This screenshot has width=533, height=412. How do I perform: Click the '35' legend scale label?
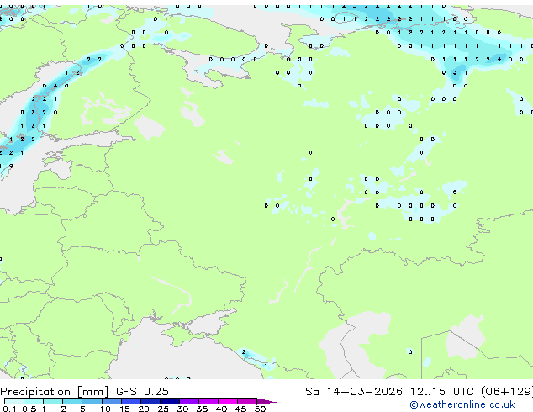(202, 409)
